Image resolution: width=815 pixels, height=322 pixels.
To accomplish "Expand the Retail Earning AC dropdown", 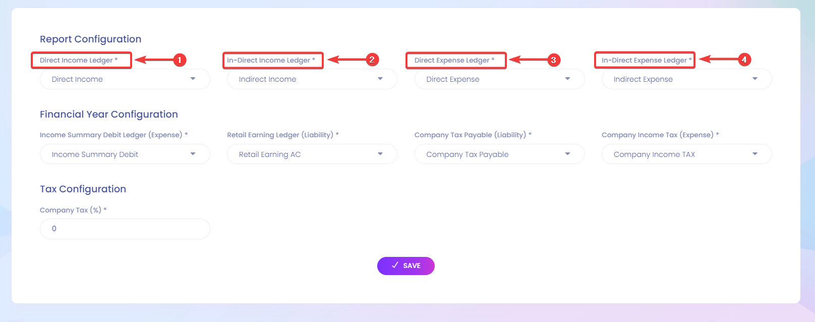I will point(312,154).
